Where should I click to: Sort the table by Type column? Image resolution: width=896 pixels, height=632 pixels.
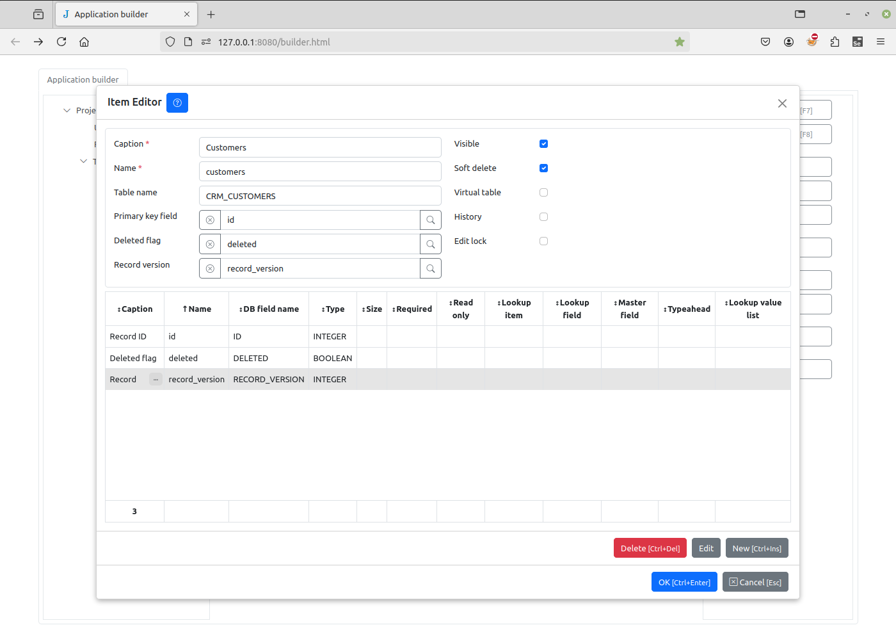click(333, 309)
